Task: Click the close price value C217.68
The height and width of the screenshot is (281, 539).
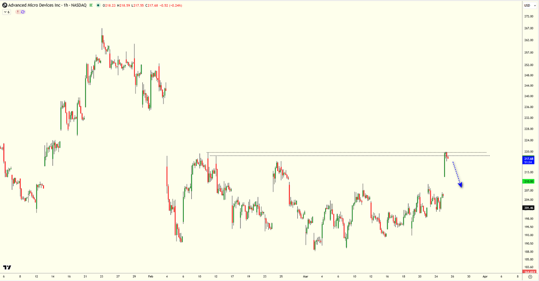Action: click(150, 4)
